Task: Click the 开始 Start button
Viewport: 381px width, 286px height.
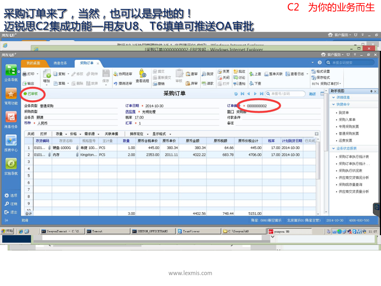Action: (x=7, y=231)
